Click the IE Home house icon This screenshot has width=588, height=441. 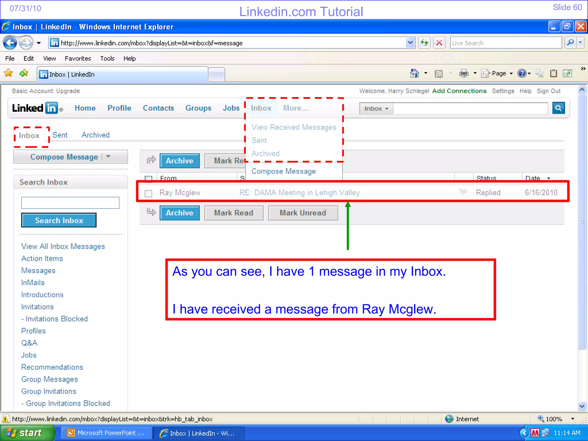point(414,73)
